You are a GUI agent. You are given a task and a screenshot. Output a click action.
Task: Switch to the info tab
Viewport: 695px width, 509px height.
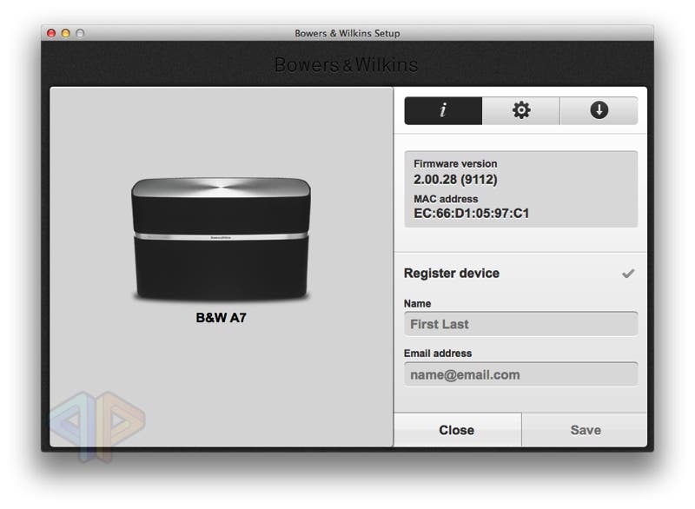[x=443, y=110]
